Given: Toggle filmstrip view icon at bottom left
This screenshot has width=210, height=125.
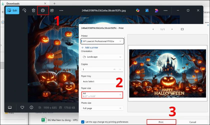Looking at the screenshot, I should [x=10, y=107].
